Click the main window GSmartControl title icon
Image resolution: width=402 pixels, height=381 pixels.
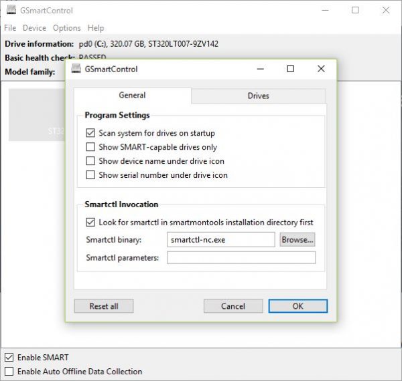(x=11, y=10)
